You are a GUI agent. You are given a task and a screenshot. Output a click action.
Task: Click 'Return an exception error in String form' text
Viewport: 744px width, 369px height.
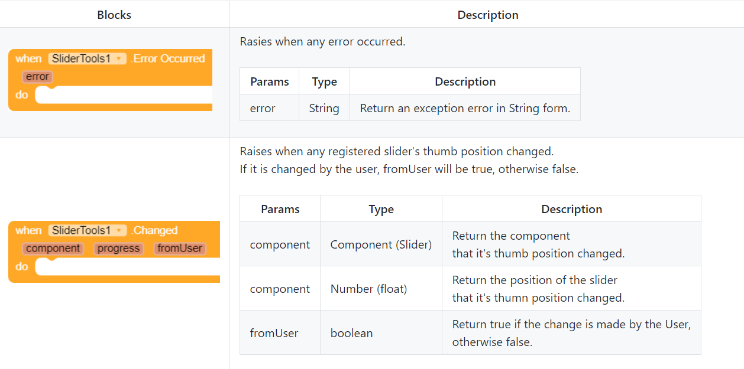point(465,108)
